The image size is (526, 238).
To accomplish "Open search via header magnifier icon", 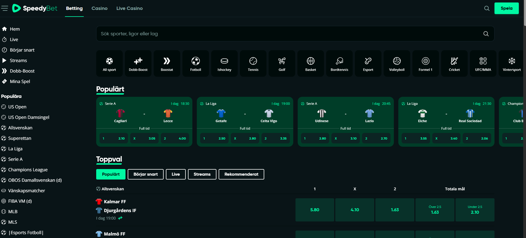I will click(487, 8).
